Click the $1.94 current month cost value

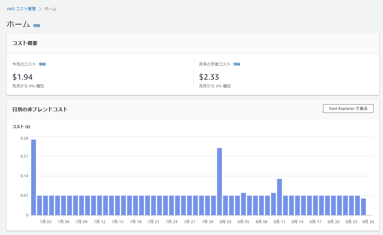click(x=22, y=77)
